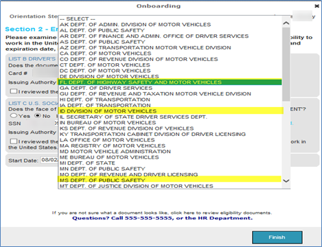Tick the List C 'I reviewed' checkbox
322x247 pixels.
coord(14,141)
